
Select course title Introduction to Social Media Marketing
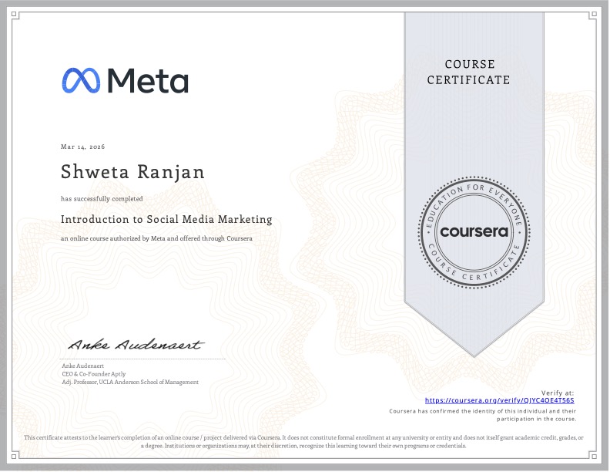click(x=166, y=220)
